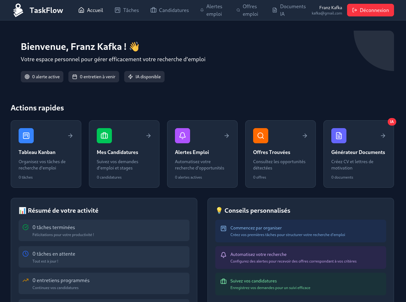Click the Franz Kafka user name
Image resolution: width=406 pixels, height=302 pixels.
331,8
